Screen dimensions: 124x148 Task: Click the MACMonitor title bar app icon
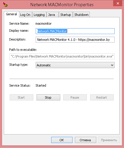pyautogui.click(x=5, y=4)
